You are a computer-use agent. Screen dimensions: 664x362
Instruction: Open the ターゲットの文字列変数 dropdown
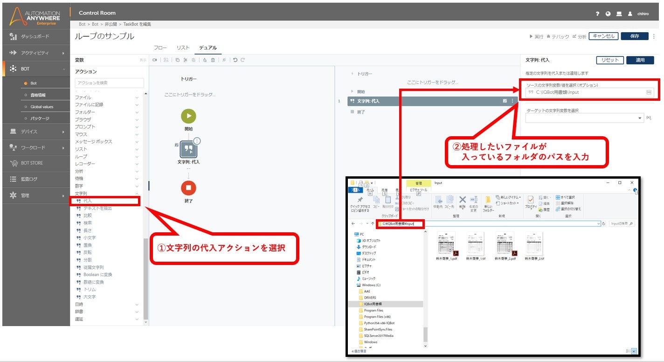[x=585, y=118]
